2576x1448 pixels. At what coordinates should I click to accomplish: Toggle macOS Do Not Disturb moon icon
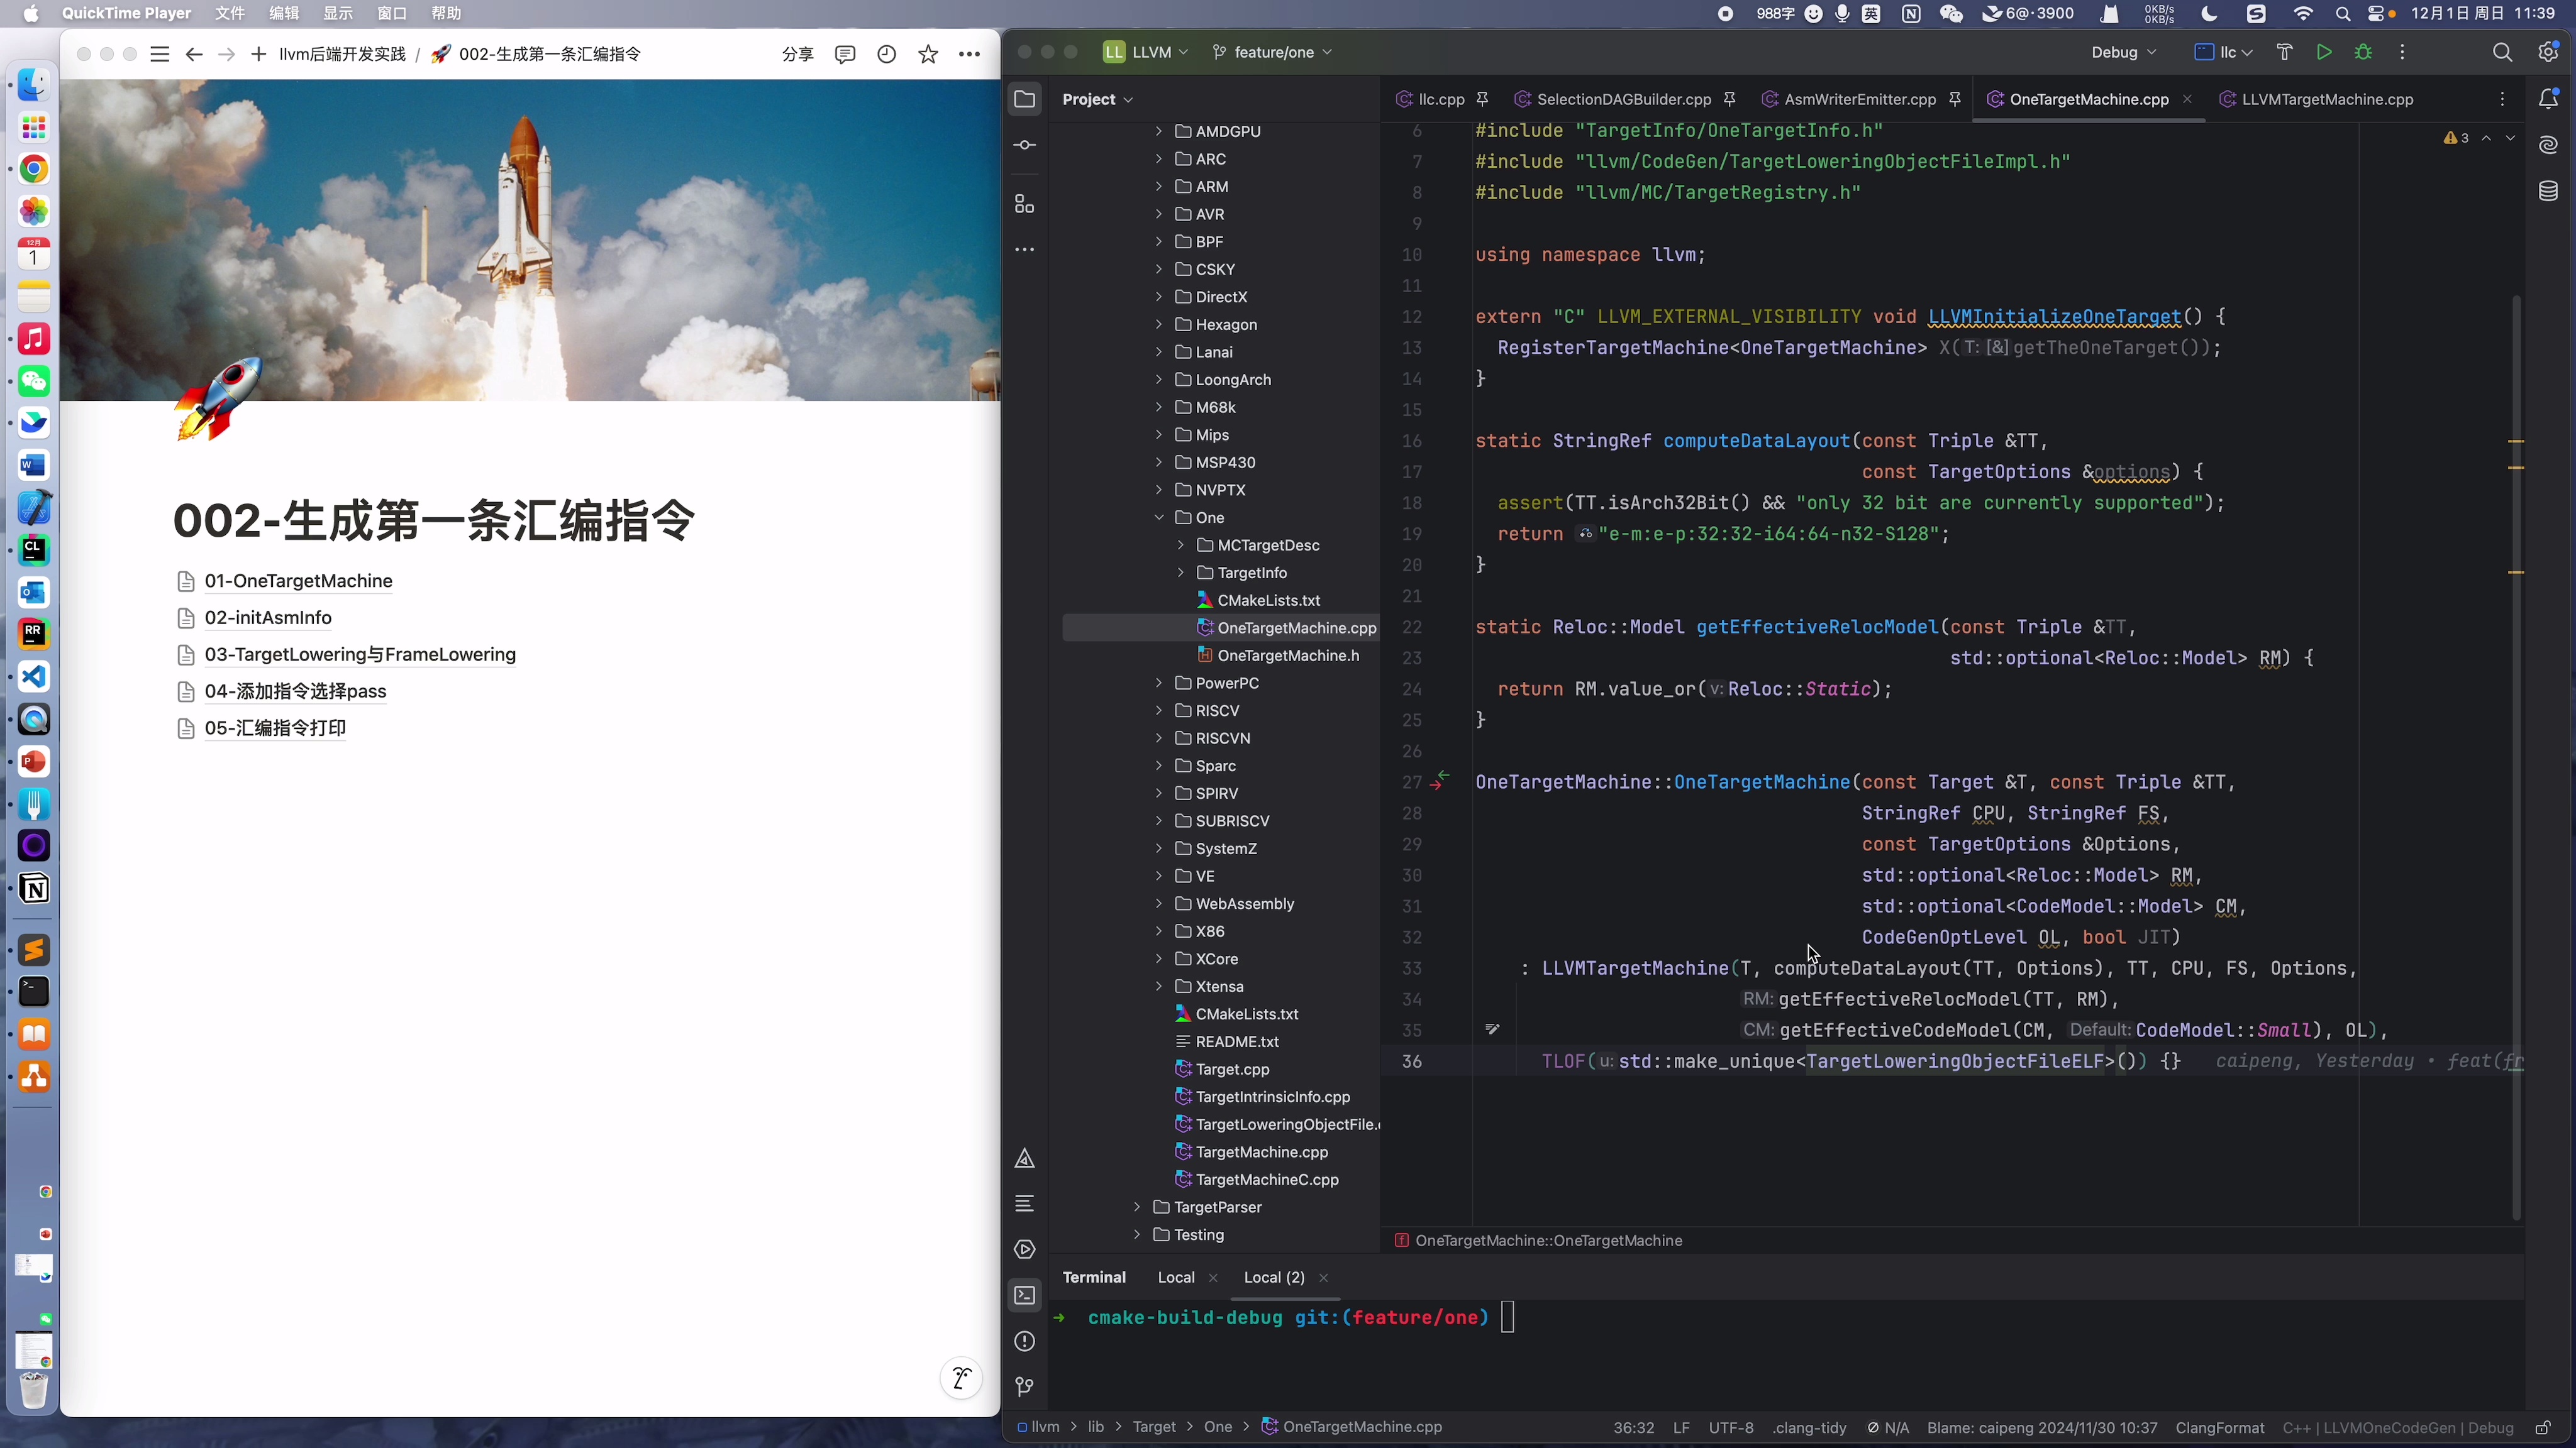click(x=2209, y=13)
